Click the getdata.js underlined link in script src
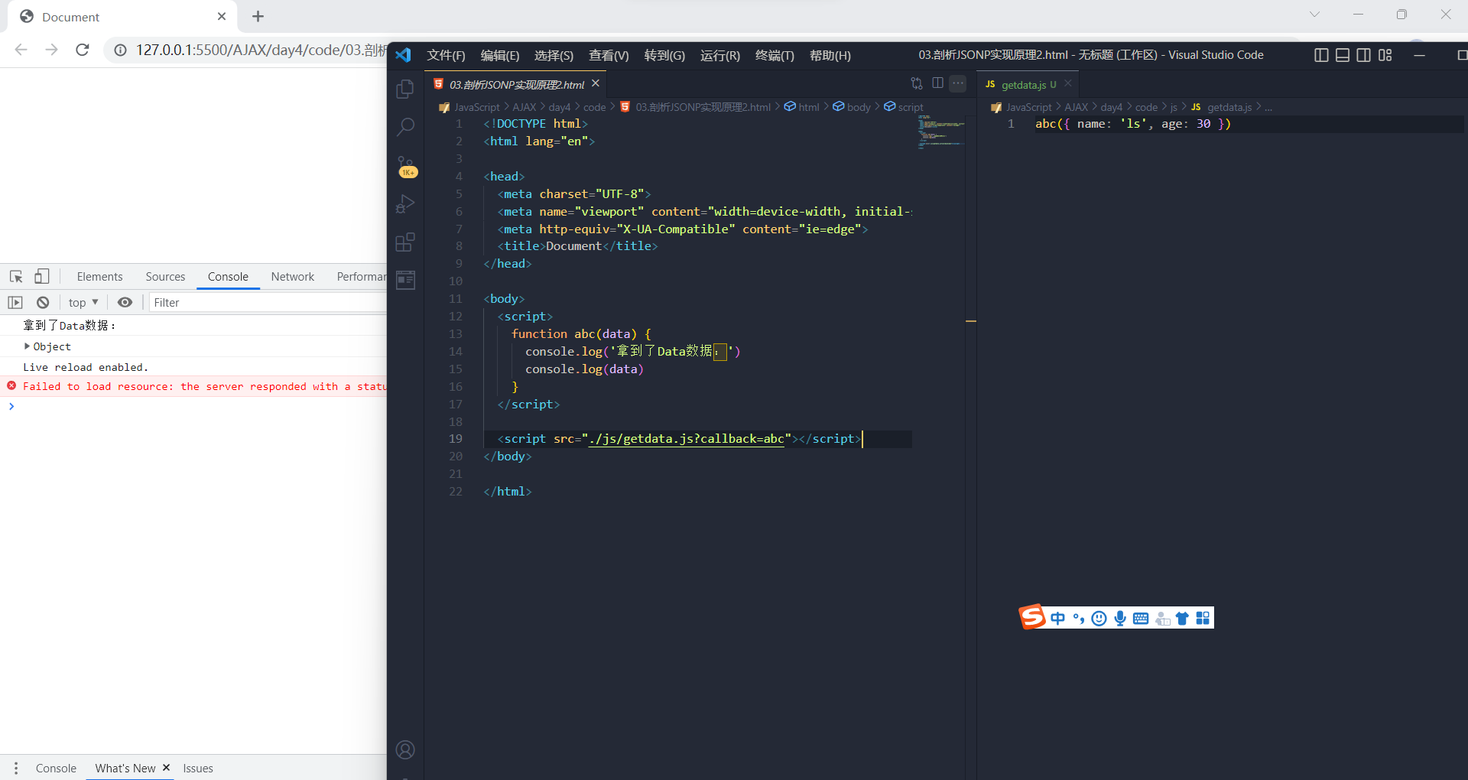 tap(686, 439)
